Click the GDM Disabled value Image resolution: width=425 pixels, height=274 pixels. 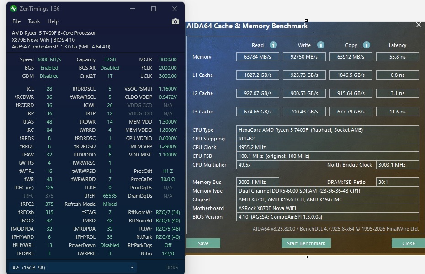(x=49, y=76)
